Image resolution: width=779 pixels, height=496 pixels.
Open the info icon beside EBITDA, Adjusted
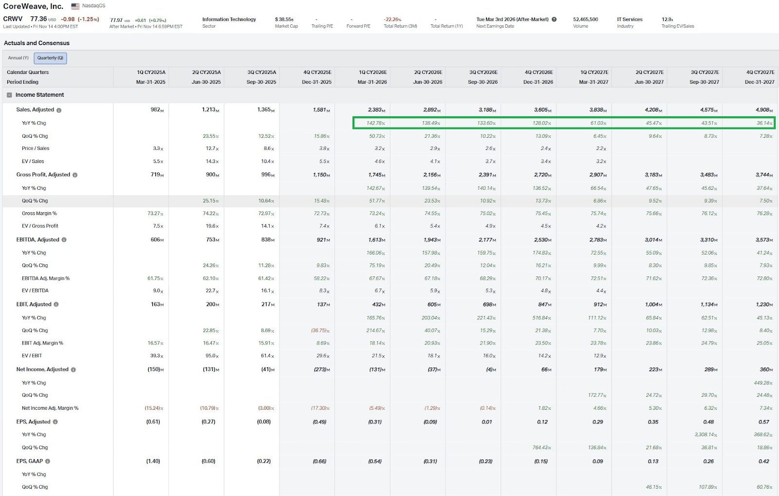tap(64, 240)
